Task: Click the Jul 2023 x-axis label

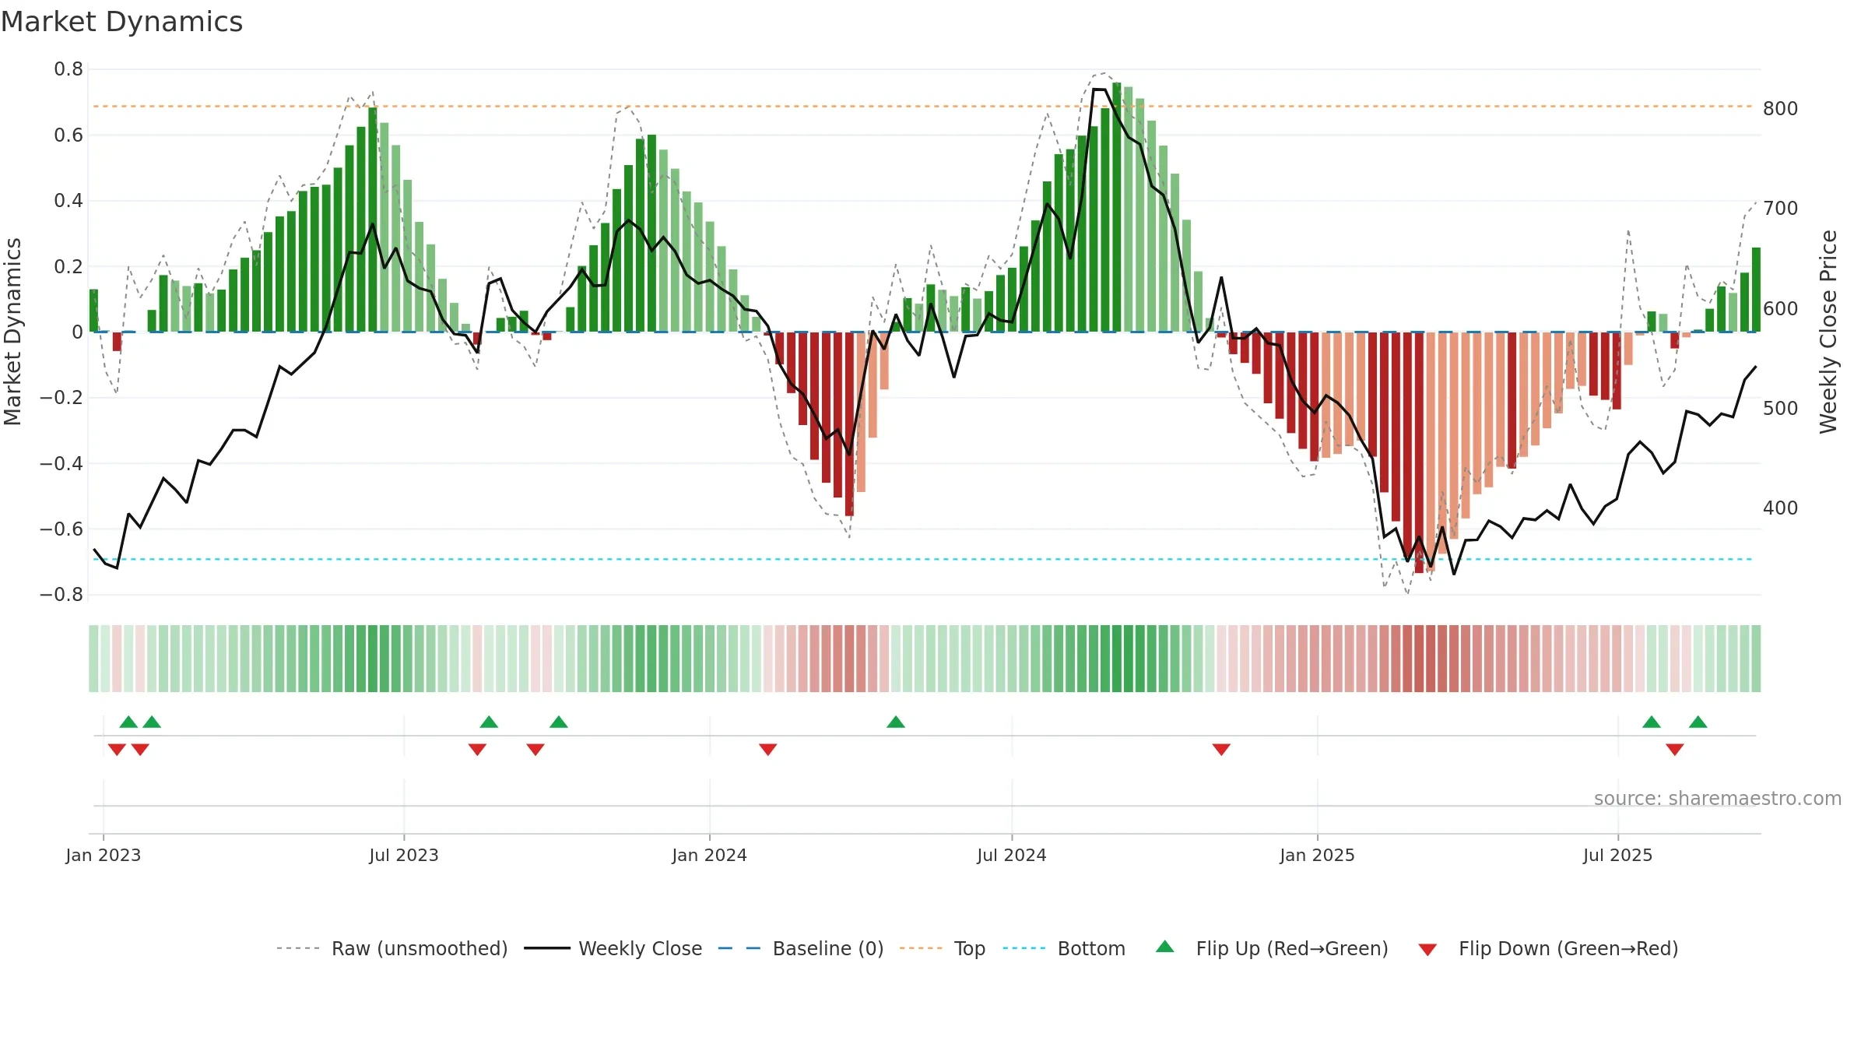Action: pos(404,855)
